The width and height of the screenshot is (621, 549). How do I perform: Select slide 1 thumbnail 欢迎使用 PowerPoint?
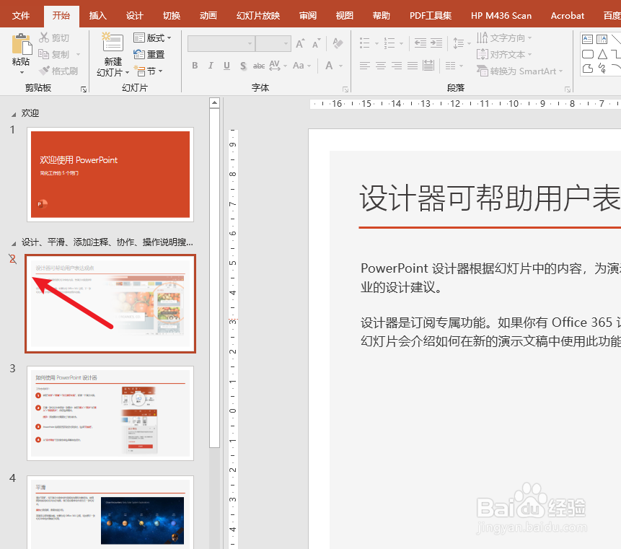[110, 175]
